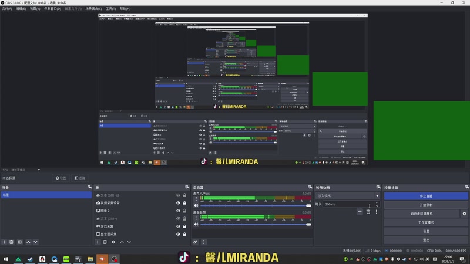
Task: Increase the transition duration with the up arrow
Action: click(x=377, y=202)
